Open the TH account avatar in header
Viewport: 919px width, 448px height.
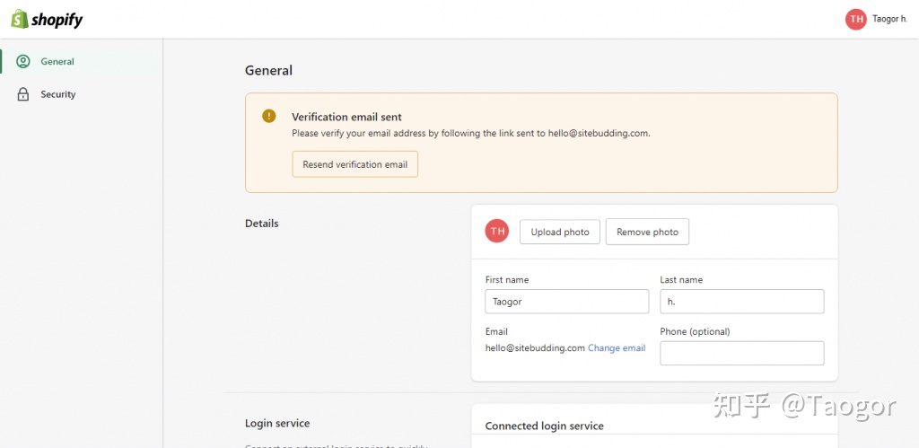click(x=855, y=19)
